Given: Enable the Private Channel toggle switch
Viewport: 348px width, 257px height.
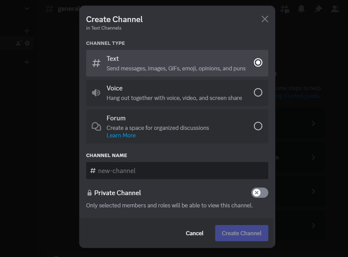Looking at the screenshot, I should (259, 193).
